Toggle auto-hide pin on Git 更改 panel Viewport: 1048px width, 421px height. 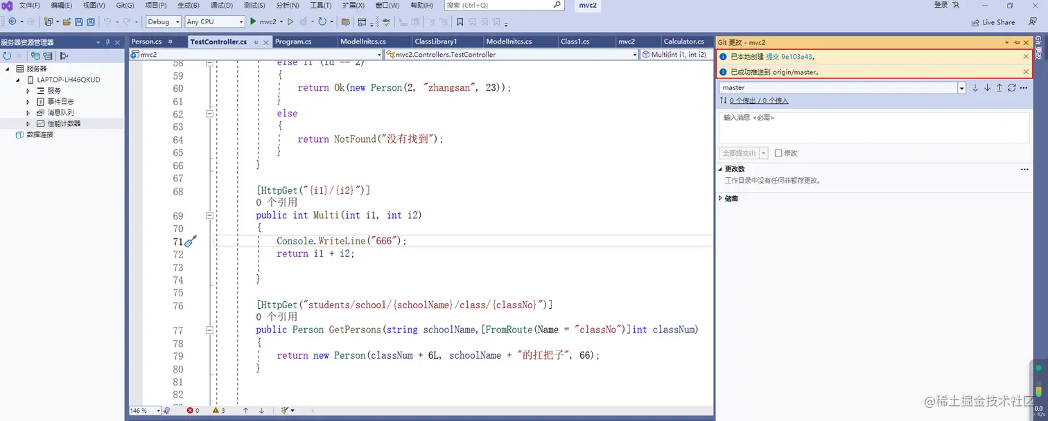tap(1017, 42)
